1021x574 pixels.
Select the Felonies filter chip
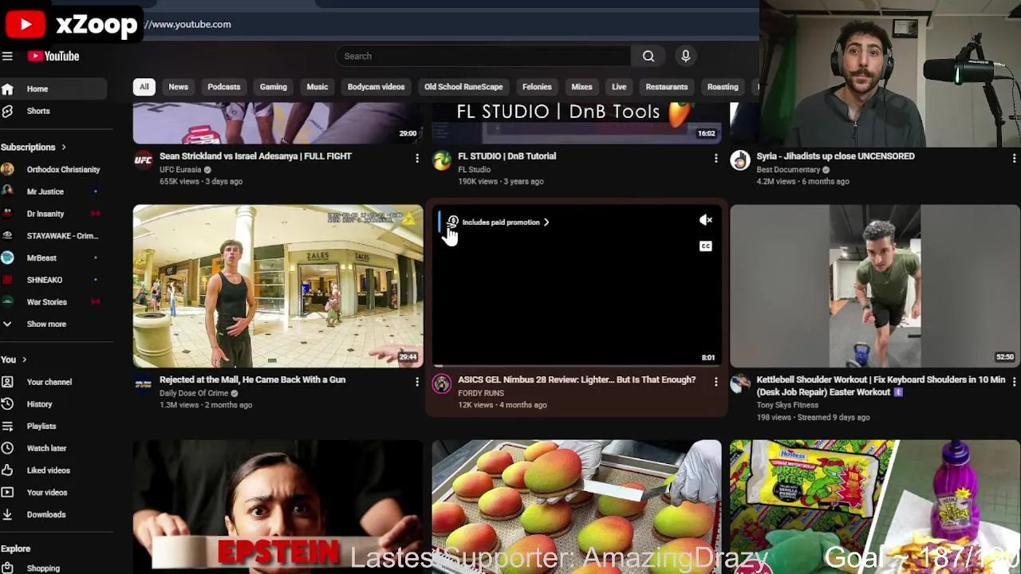[x=537, y=87]
